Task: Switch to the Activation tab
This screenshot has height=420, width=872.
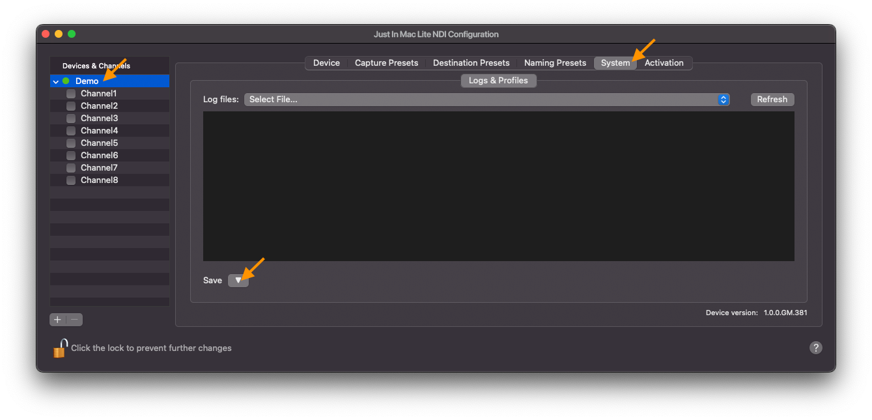Action: 664,63
